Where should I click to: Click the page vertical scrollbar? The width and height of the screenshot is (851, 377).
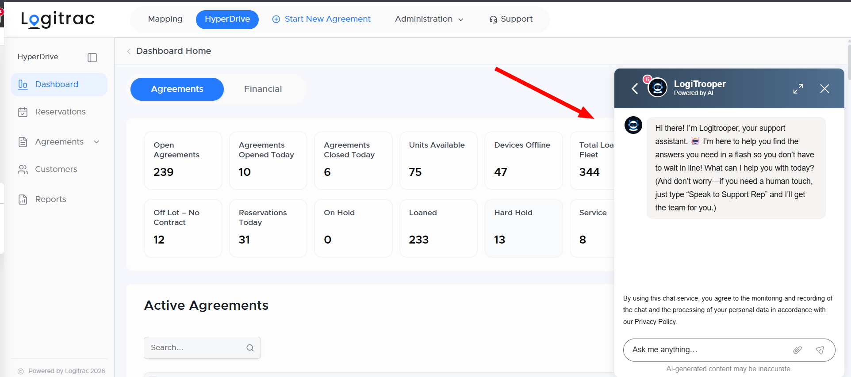coord(849,62)
